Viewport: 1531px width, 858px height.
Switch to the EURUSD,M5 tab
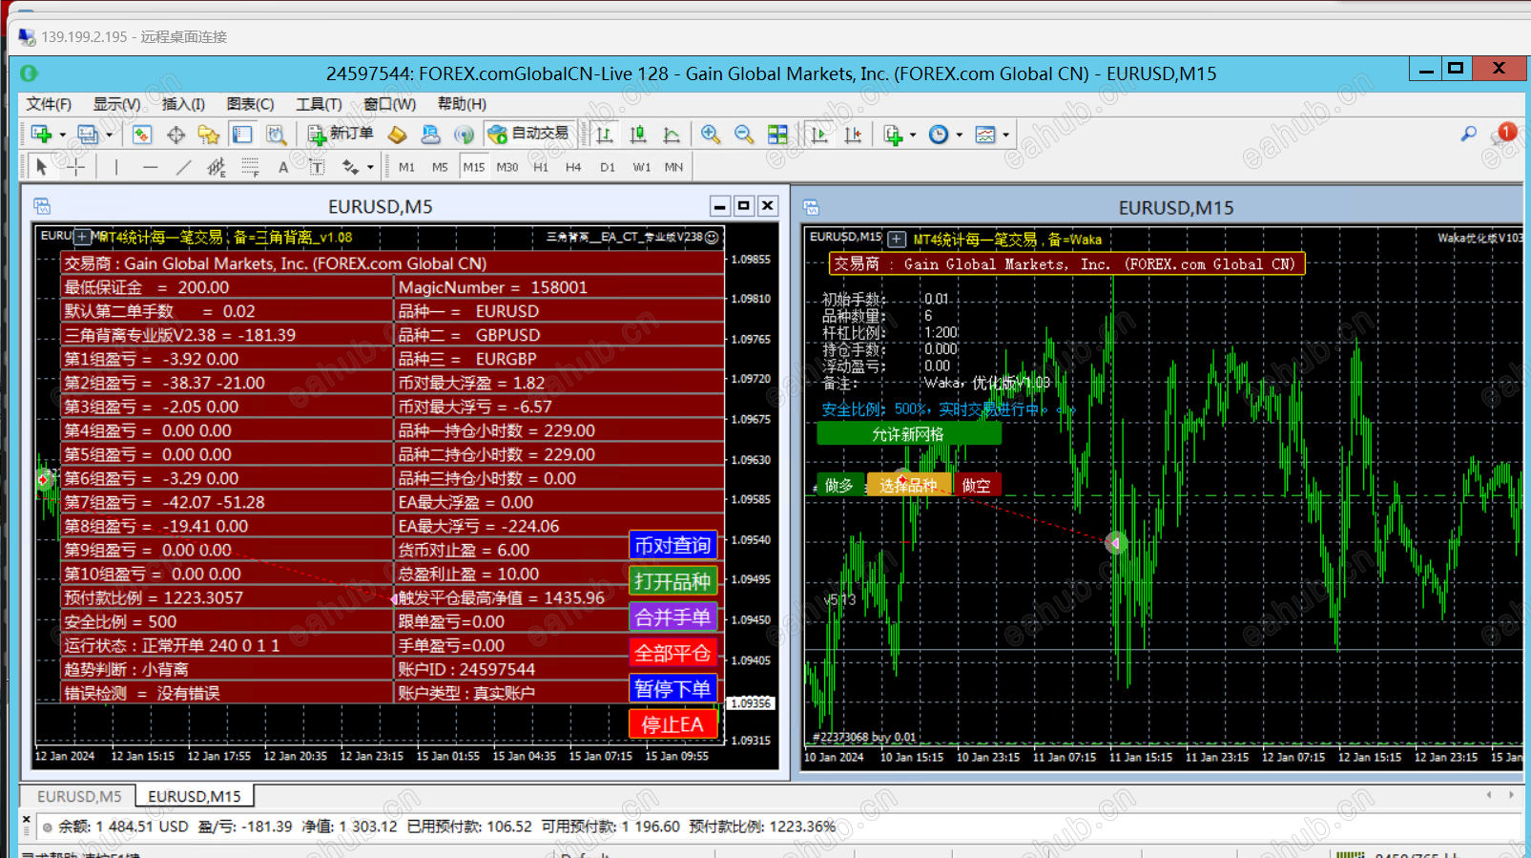tap(79, 796)
